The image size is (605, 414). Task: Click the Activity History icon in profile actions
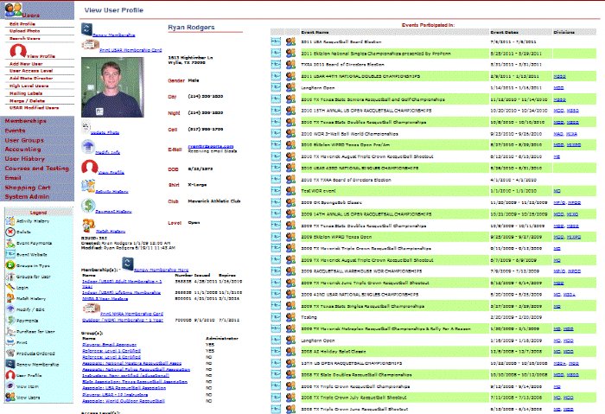88,186
